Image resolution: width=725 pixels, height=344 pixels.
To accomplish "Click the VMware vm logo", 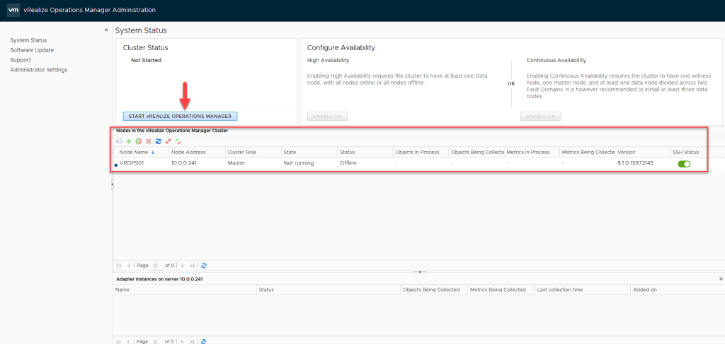I will click(12, 10).
